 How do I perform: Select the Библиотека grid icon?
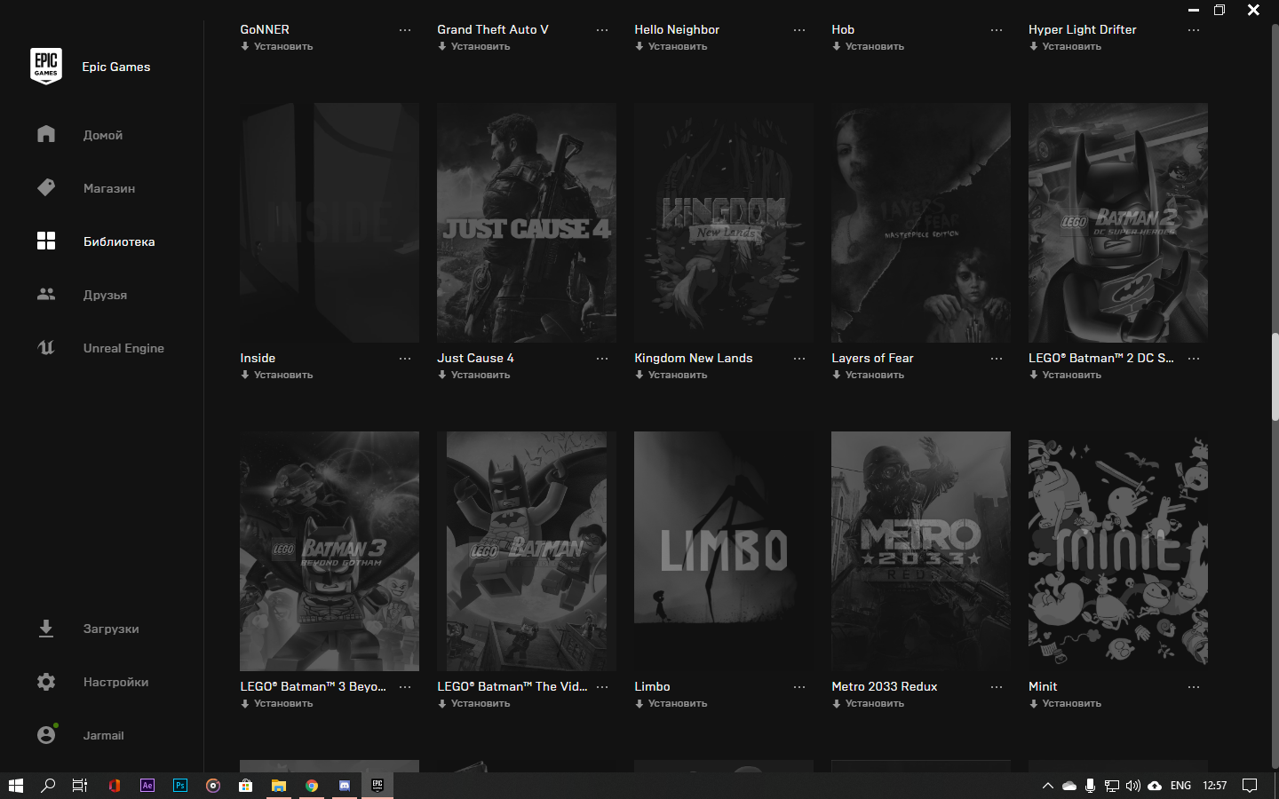46,241
